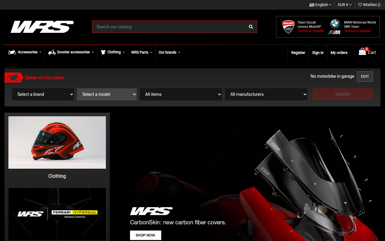Click the red Search by bike motorcycle icon
This screenshot has width=385, height=241.
(14, 78)
